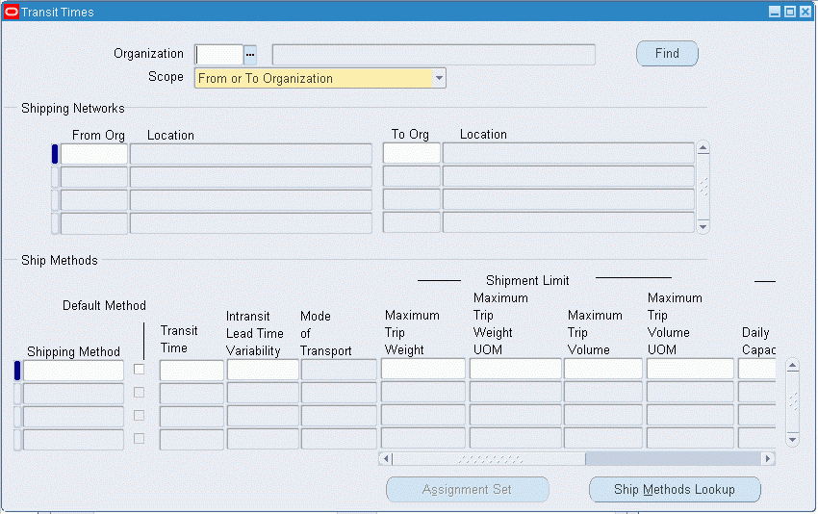Viewport: 818px width, 514px height.
Task: Click the first row From Org Location field
Action: tap(251, 154)
